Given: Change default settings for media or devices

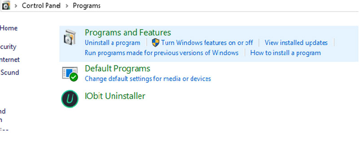Looking at the screenshot, I should coord(148,79).
